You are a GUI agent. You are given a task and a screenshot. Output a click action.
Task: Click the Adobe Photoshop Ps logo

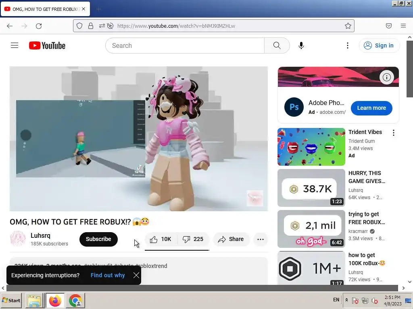(x=294, y=107)
